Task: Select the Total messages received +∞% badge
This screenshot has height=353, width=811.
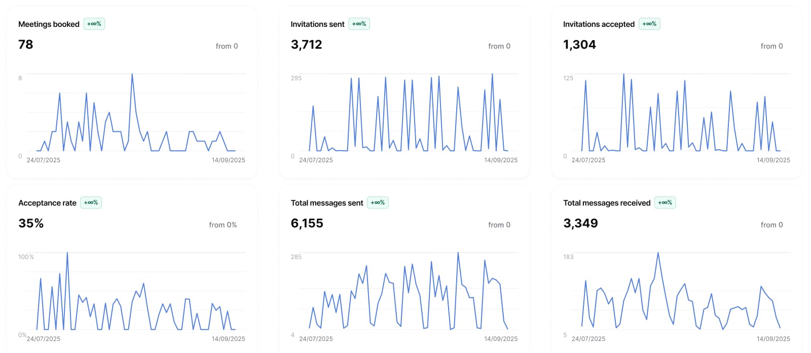Action: 665,203
